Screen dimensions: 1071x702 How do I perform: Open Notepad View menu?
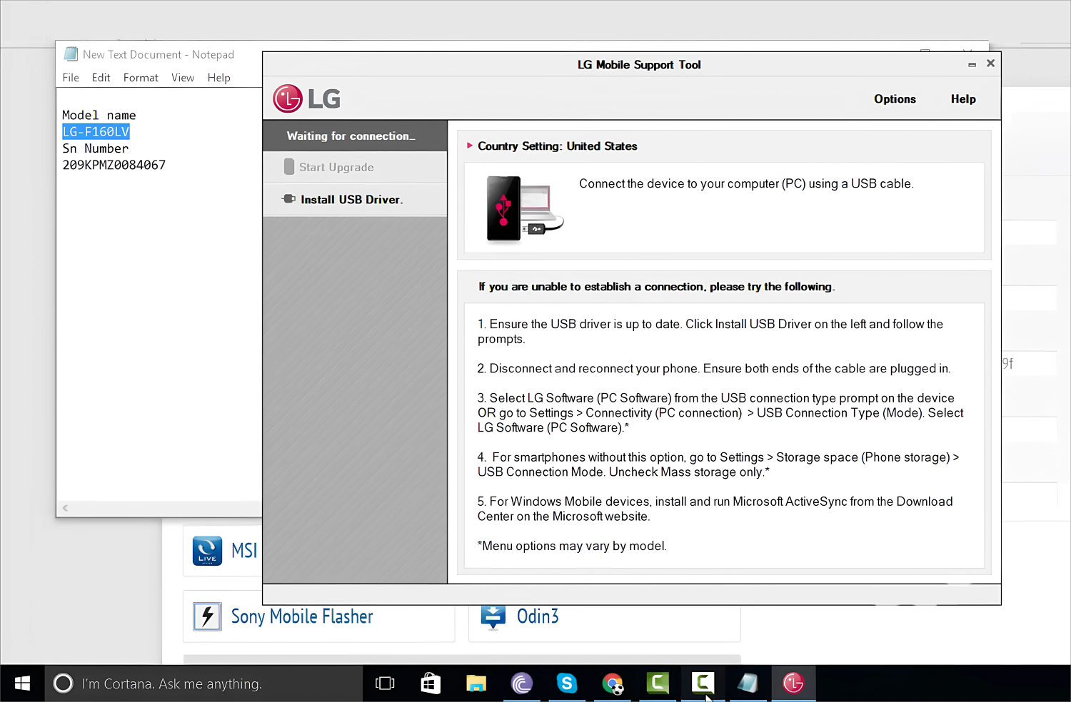point(183,77)
